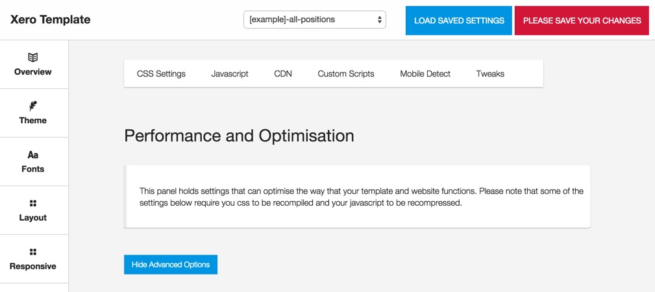655x292 pixels.
Task: Click the red Please Save Your Changes button
Action: click(582, 21)
